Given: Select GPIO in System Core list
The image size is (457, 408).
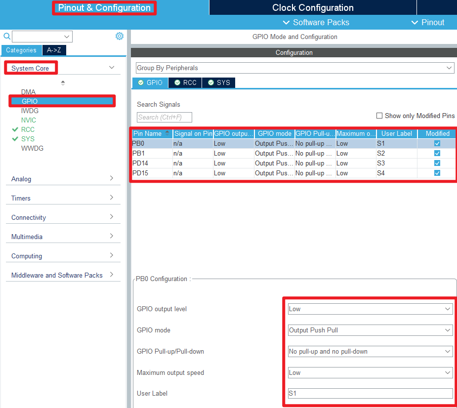Looking at the screenshot, I should click(x=62, y=101).
